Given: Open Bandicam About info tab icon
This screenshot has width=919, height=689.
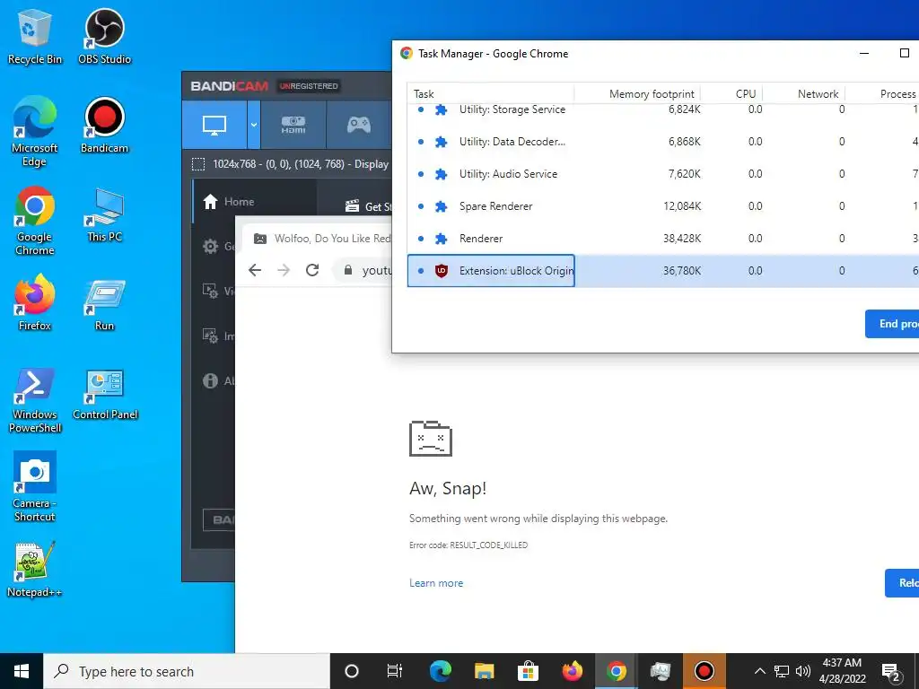Looking at the screenshot, I should [210, 380].
